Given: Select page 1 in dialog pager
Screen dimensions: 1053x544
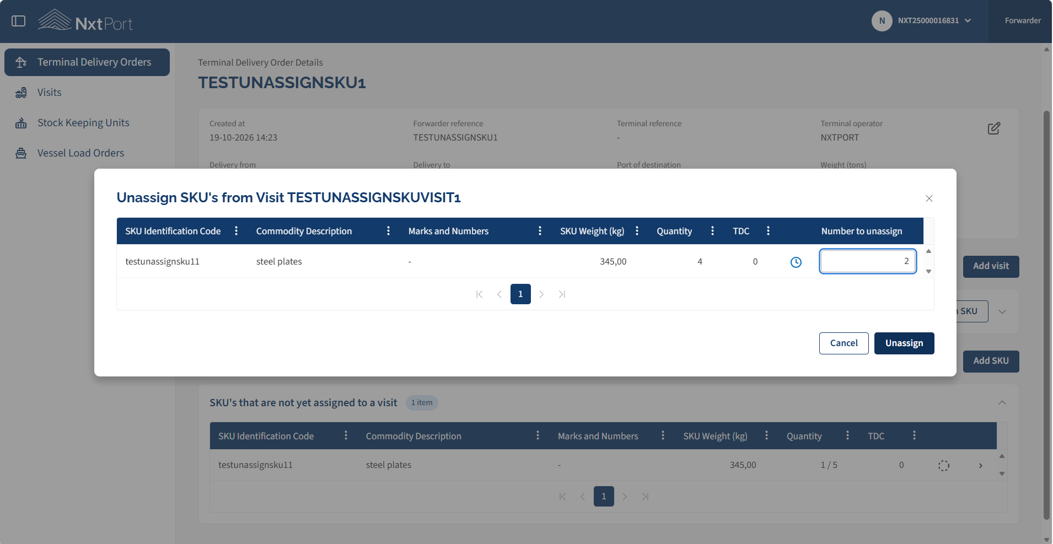Looking at the screenshot, I should (520, 294).
